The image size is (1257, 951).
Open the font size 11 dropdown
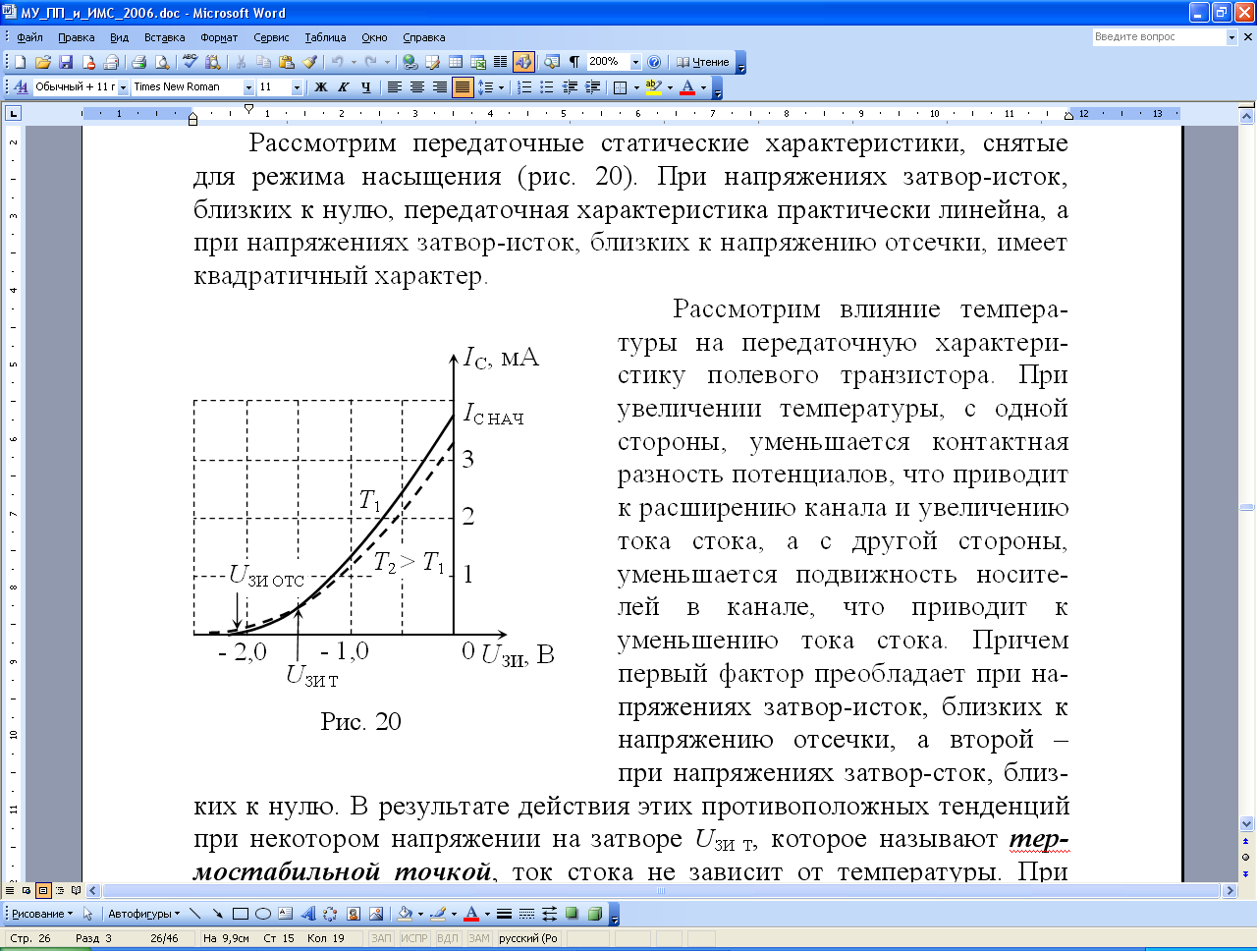pos(297,87)
